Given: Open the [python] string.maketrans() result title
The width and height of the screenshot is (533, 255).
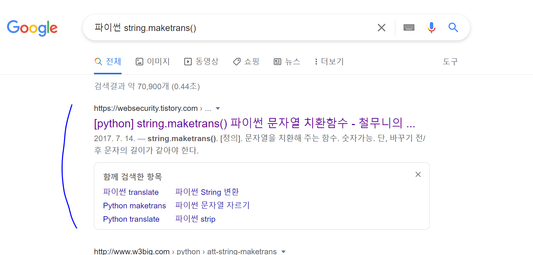Looking at the screenshot, I should 255,123.
